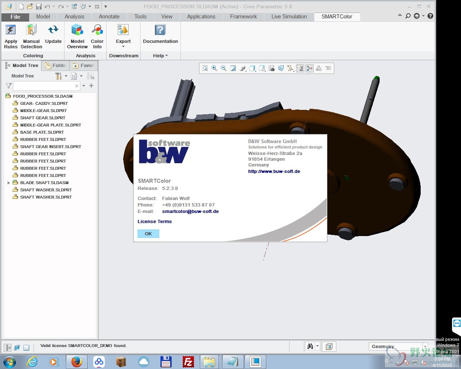The width and height of the screenshot is (461, 369).
Task: Switch to the Analysis ribbon tab
Action: click(x=74, y=17)
